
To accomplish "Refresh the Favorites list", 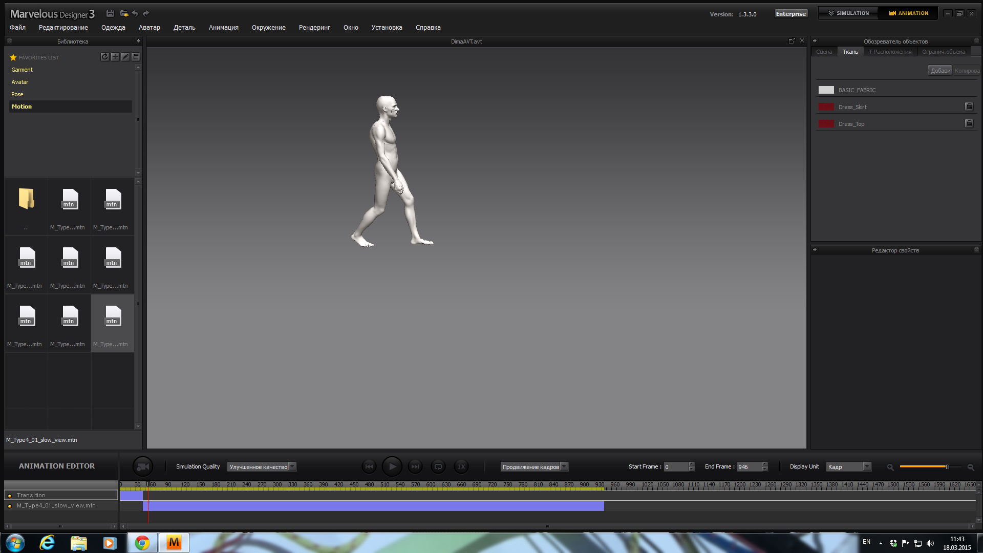I will [x=104, y=57].
